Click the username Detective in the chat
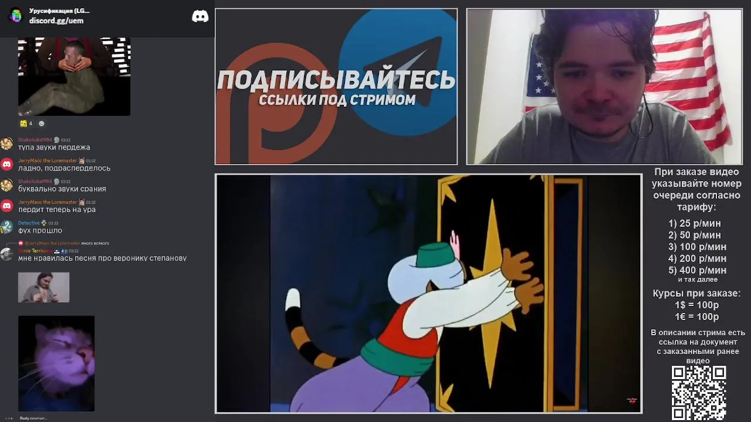This screenshot has width=751, height=422. [29, 223]
